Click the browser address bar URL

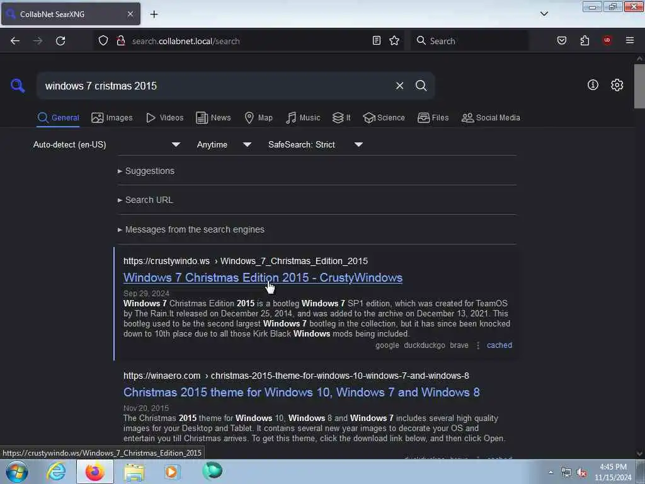point(186,41)
